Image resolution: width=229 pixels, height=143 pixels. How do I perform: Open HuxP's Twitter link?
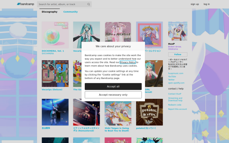click(x=171, y=80)
